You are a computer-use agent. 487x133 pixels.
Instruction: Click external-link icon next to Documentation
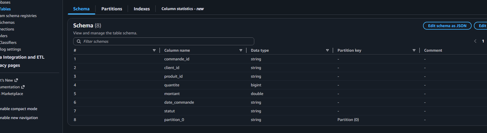click(23, 87)
